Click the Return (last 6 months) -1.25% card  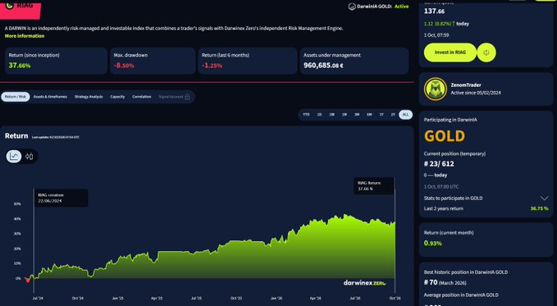tap(247, 61)
